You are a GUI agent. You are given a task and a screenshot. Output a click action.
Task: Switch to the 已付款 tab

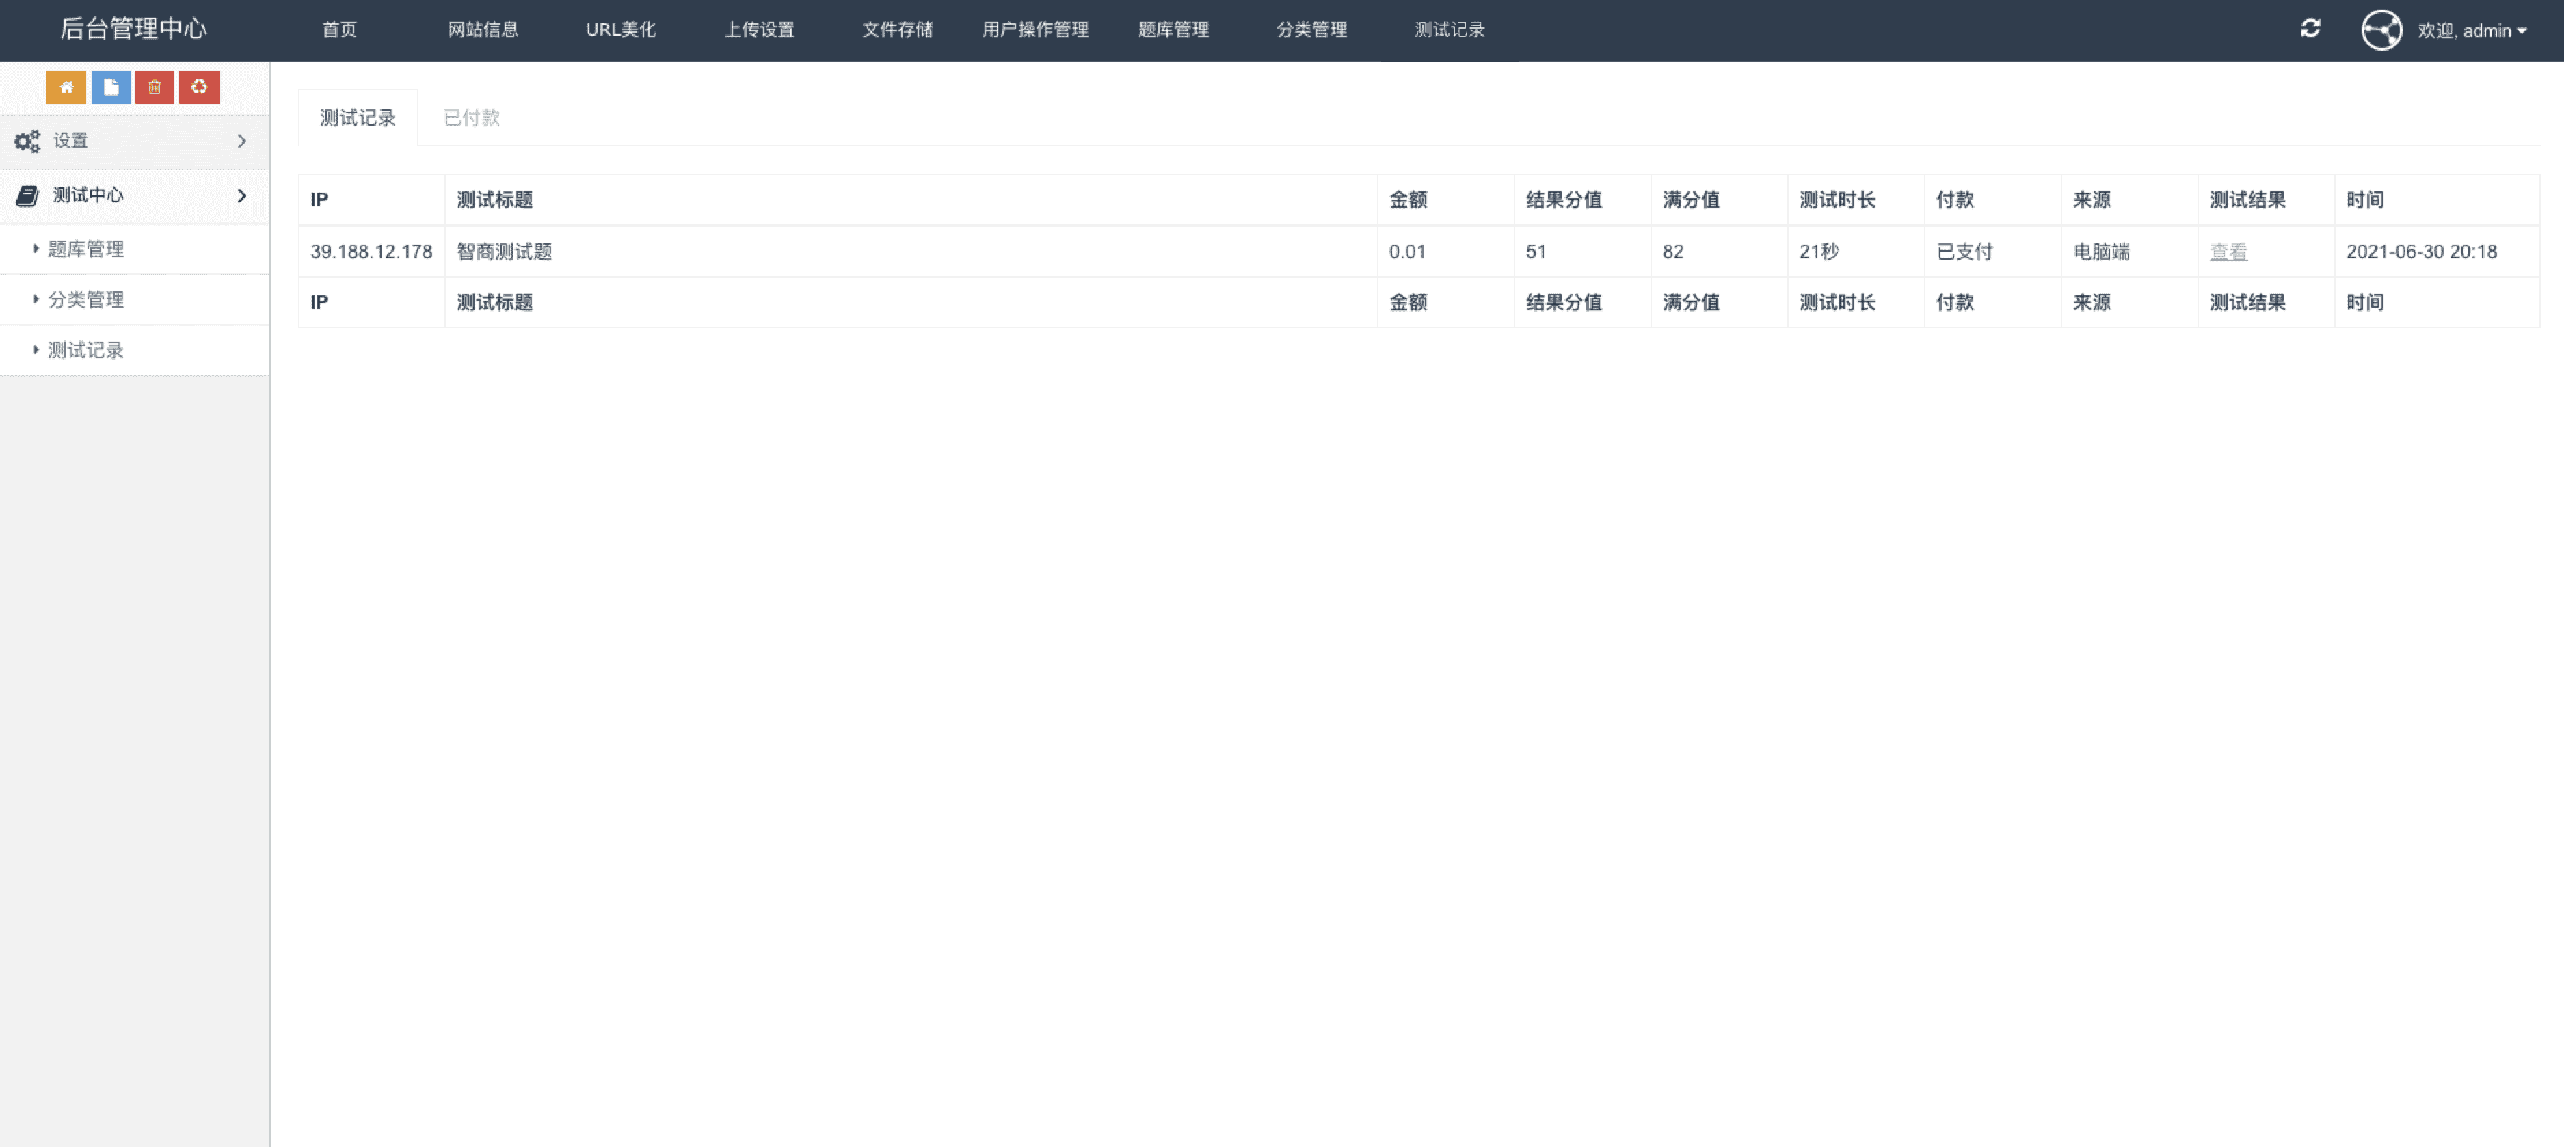pyautogui.click(x=471, y=118)
